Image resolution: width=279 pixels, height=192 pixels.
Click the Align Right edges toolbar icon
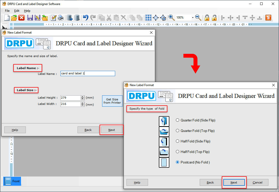238,18
